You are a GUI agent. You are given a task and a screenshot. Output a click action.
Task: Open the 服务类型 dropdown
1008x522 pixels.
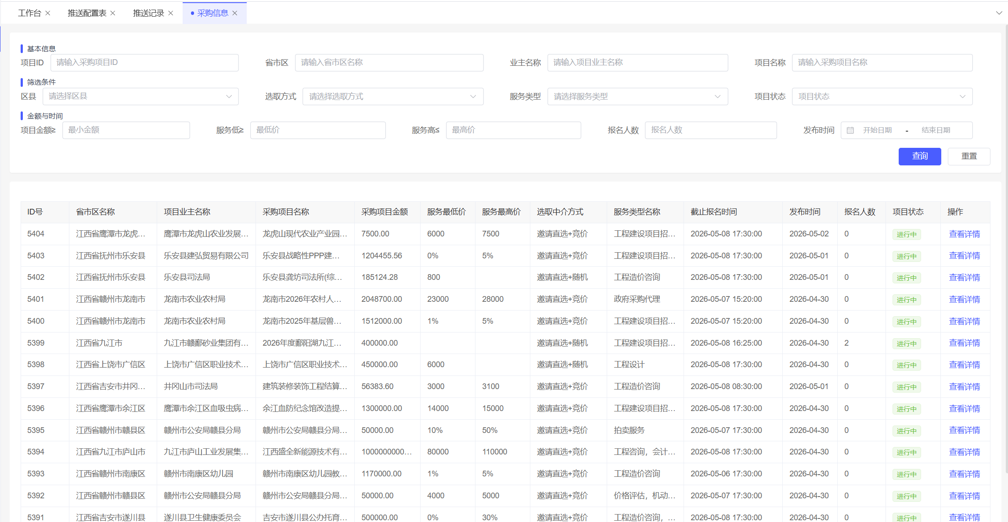click(637, 97)
